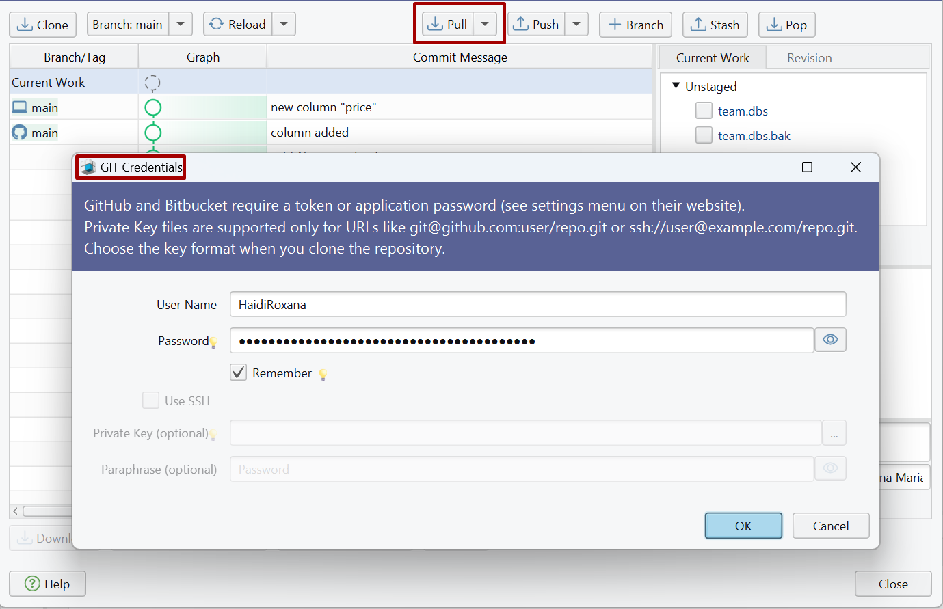Screen dimensions: 943x609
Task: Click the Clone toolbar button
Action: [42, 25]
